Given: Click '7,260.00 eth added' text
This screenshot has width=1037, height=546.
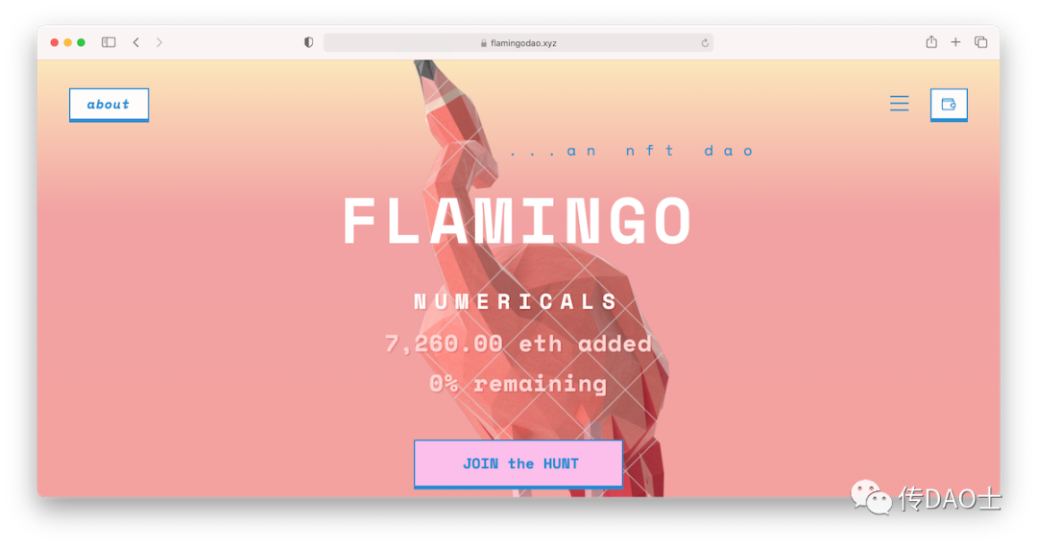Looking at the screenshot, I should click(x=518, y=344).
